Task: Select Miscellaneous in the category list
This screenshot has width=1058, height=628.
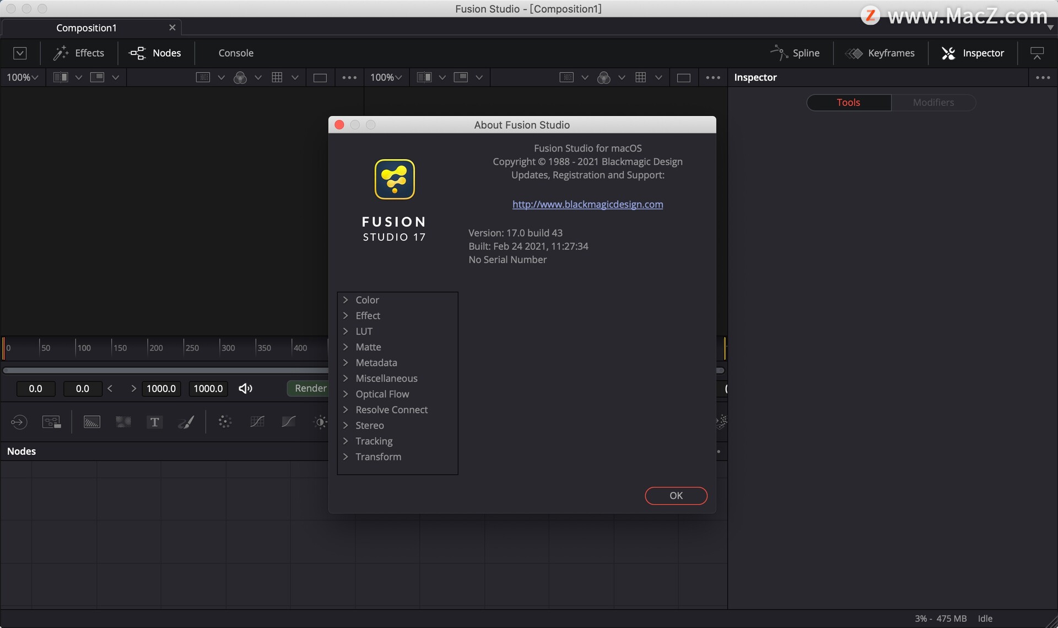Action: coord(386,378)
